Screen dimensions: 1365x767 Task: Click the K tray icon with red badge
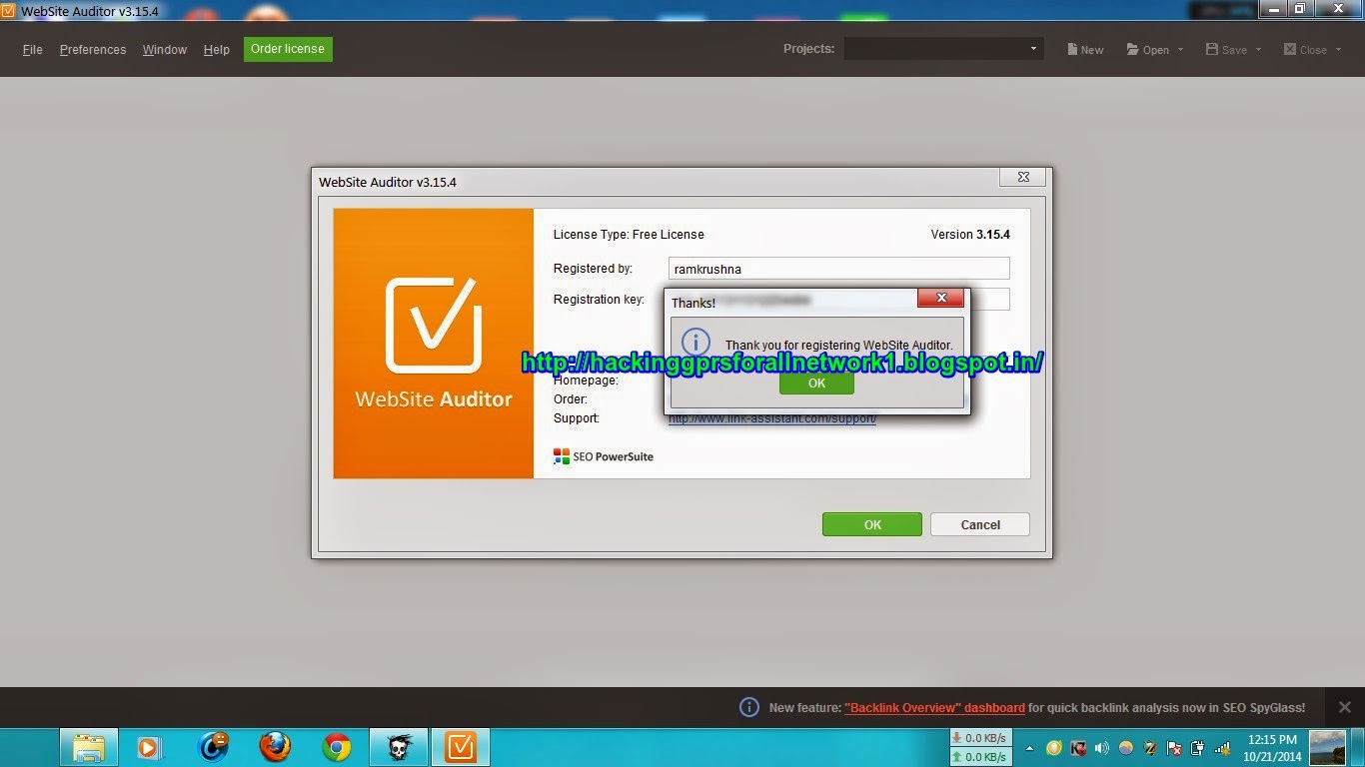1078,747
